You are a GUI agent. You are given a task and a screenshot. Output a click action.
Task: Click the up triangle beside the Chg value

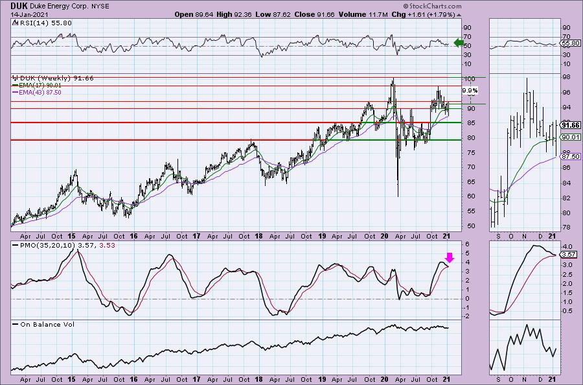click(459, 16)
